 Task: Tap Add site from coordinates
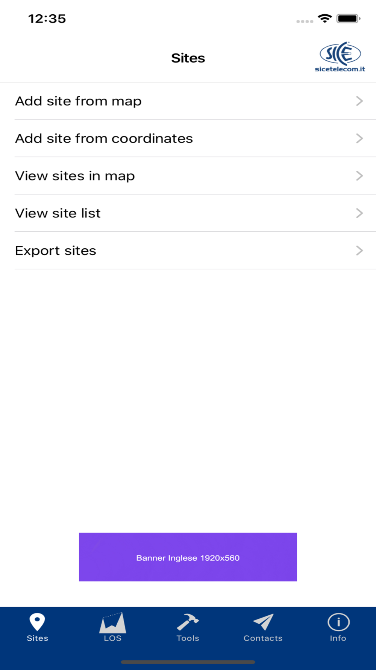[x=104, y=138]
